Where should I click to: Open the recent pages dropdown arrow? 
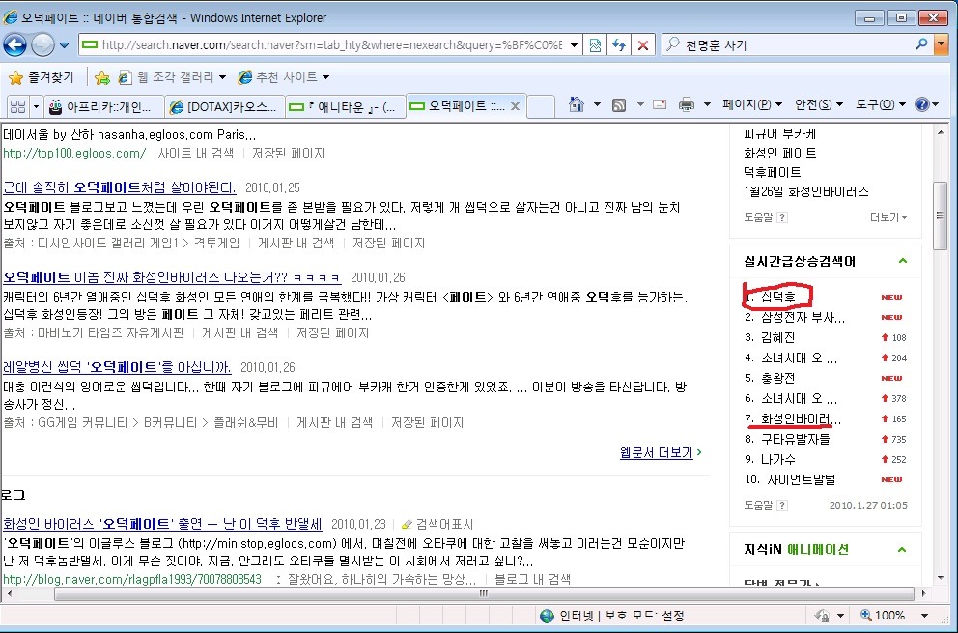[64, 44]
